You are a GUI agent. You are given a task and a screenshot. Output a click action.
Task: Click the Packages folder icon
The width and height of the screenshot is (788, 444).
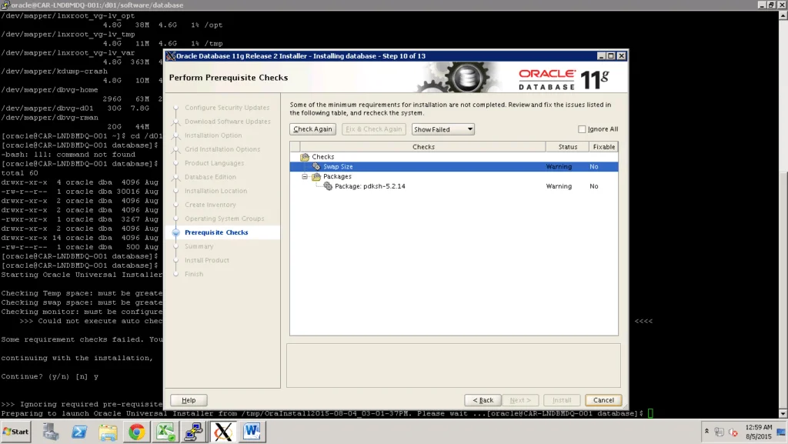click(316, 177)
